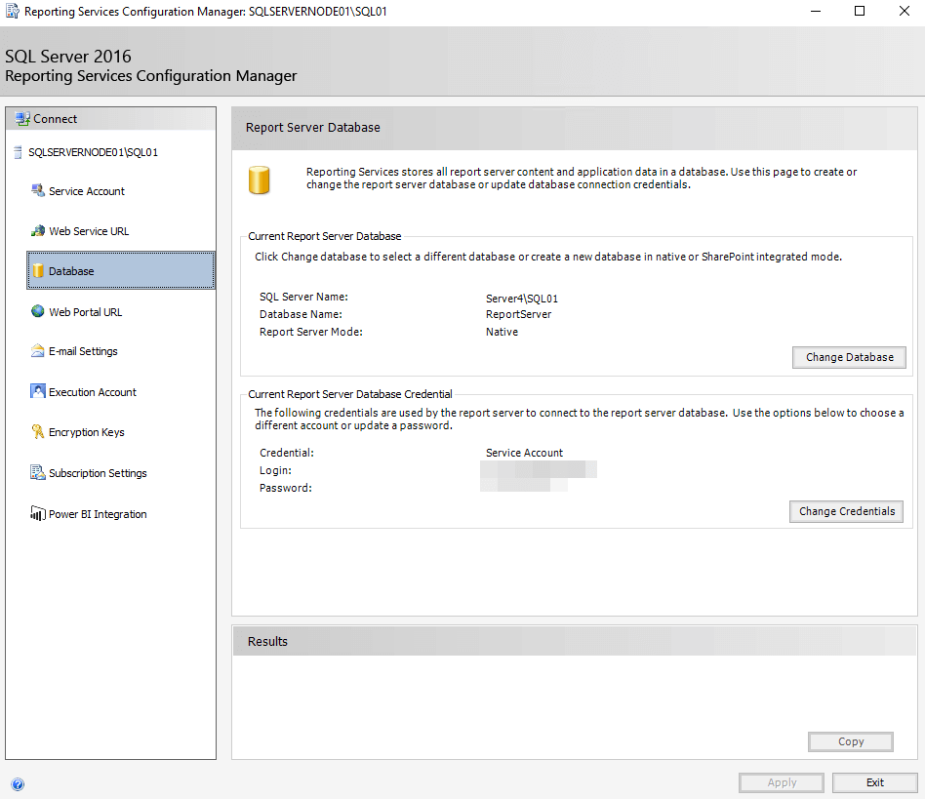Click Current Report Server Database Credential title
The image size is (925, 799).
click(350, 394)
